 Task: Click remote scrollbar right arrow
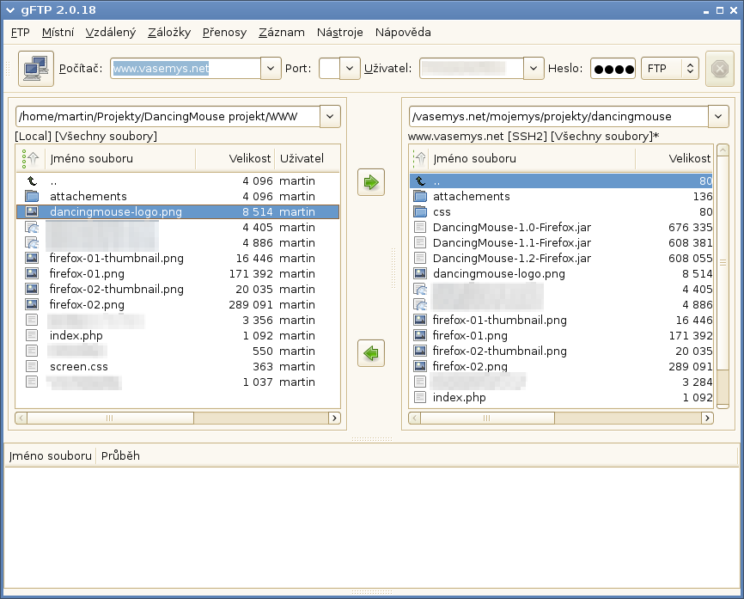707,419
